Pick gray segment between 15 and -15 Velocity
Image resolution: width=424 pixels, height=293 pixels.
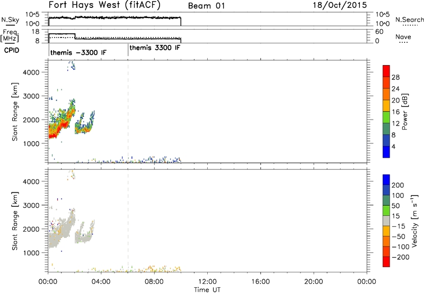[386, 221]
